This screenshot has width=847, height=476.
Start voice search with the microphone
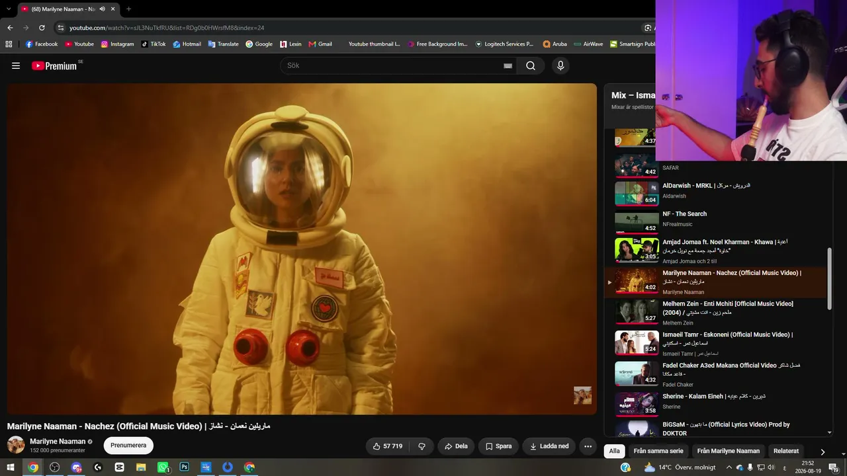click(x=560, y=65)
